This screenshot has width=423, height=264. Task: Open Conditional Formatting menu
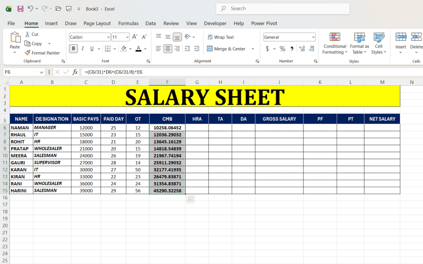click(x=335, y=43)
